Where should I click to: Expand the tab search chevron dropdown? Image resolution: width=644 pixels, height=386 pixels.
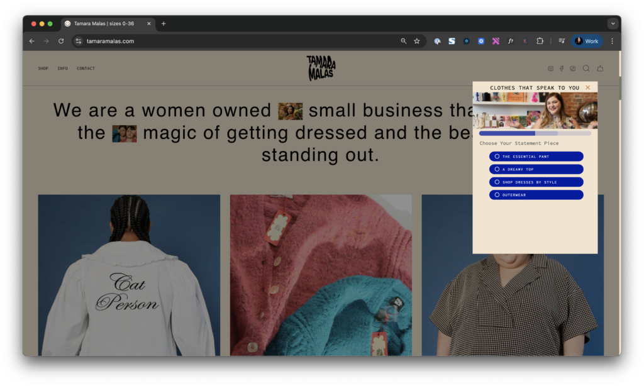click(613, 23)
